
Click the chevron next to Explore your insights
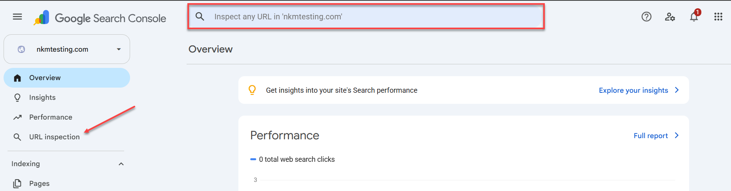click(x=677, y=90)
